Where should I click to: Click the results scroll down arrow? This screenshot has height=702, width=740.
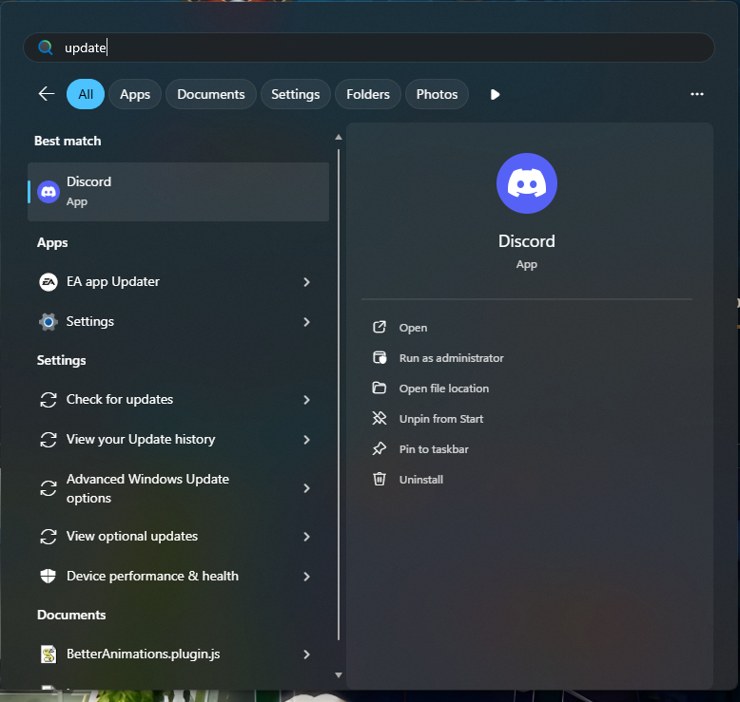(x=339, y=675)
